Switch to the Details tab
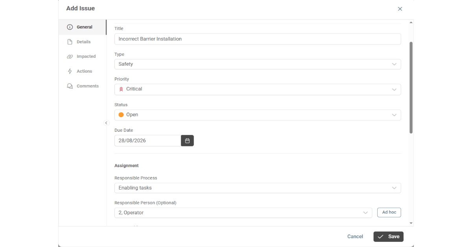472x247 pixels. pyautogui.click(x=83, y=42)
